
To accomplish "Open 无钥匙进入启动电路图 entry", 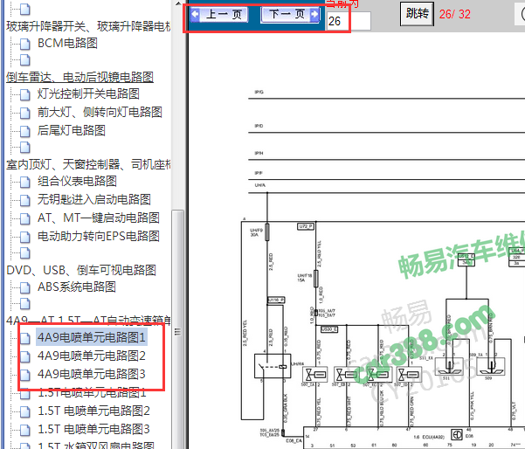I will [94, 199].
